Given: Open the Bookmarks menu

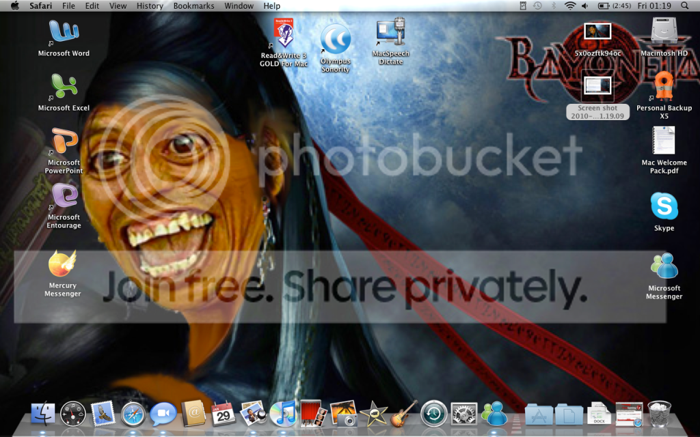Looking at the screenshot, I should 193,5.
